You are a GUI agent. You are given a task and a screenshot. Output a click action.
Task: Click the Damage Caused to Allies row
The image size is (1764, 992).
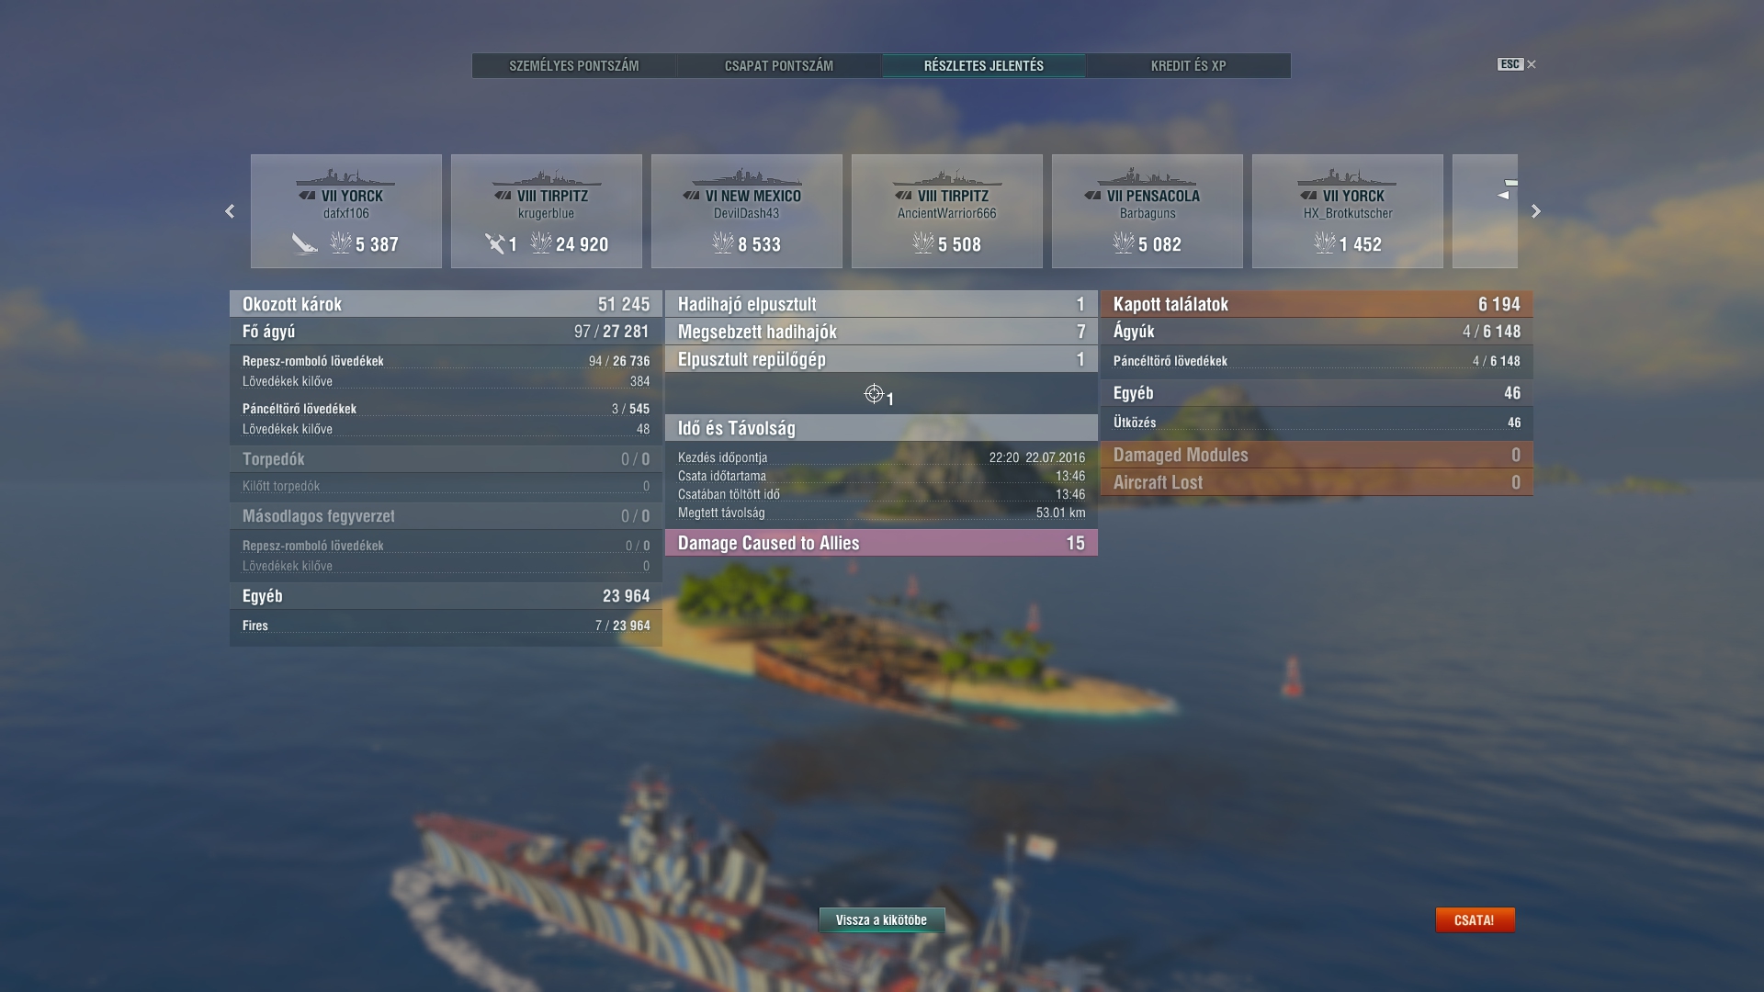click(881, 543)
